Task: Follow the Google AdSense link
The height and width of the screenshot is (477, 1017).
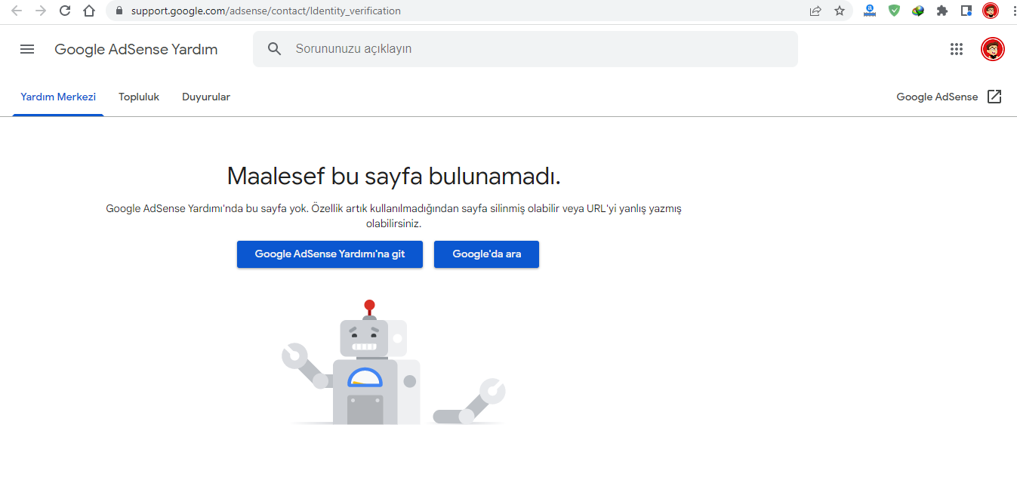Action: click(x=937, y=97)
